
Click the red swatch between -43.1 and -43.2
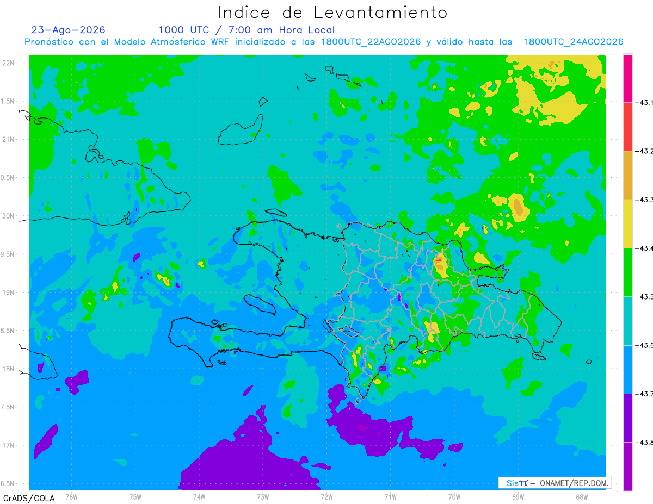tap(627, 127)
